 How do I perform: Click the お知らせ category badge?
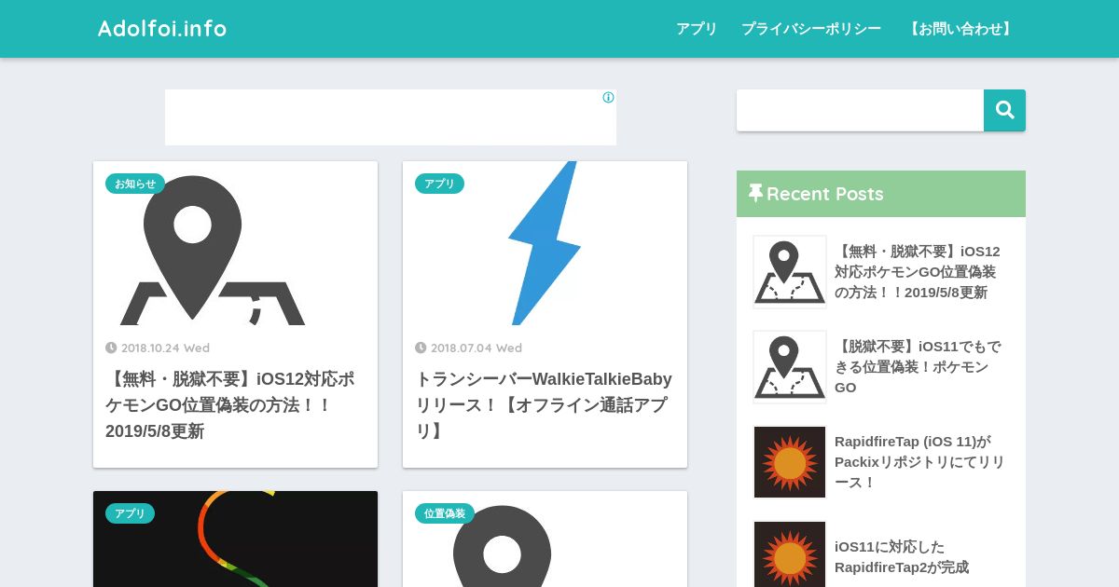click(135, 184)
